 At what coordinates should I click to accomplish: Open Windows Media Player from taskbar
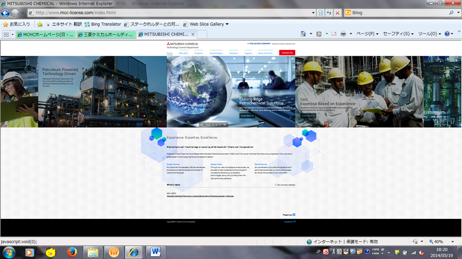[x=29, y=252]
